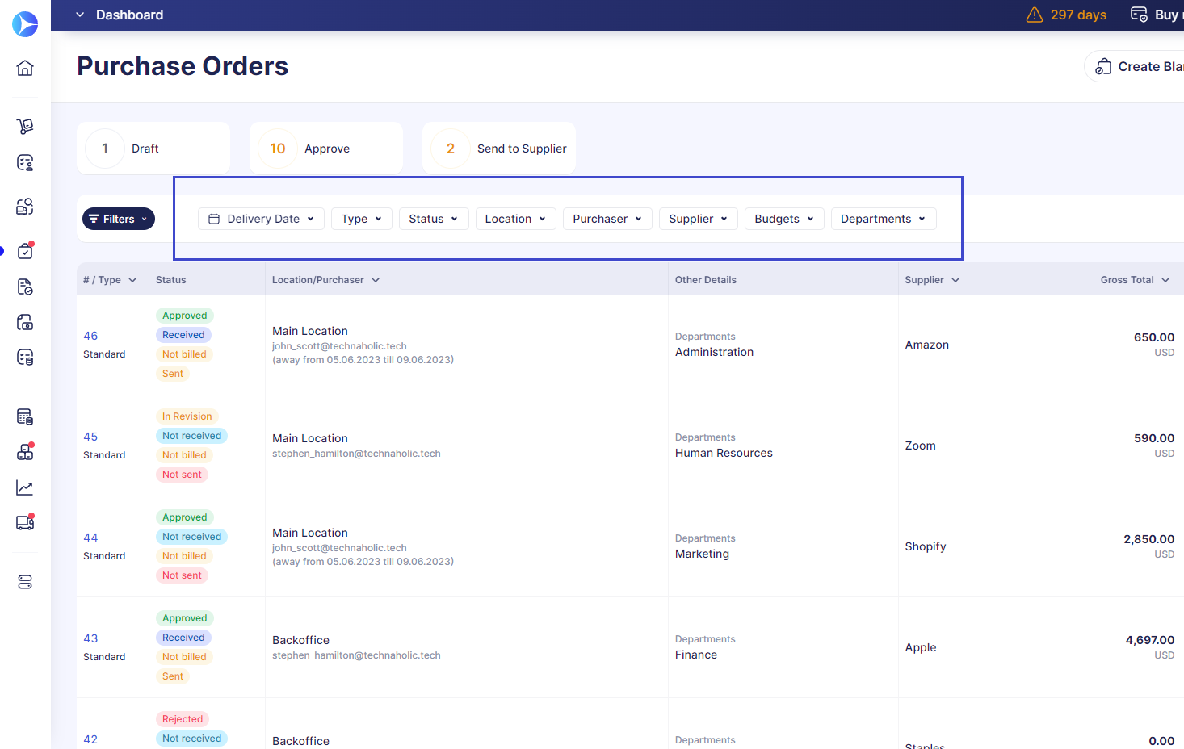This screenshot has height=749, width=1184.
Task: Open the Supplier filter dropdown
Action: point(699,219)
